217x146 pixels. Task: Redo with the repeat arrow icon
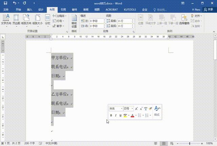(x=24, y=3)
